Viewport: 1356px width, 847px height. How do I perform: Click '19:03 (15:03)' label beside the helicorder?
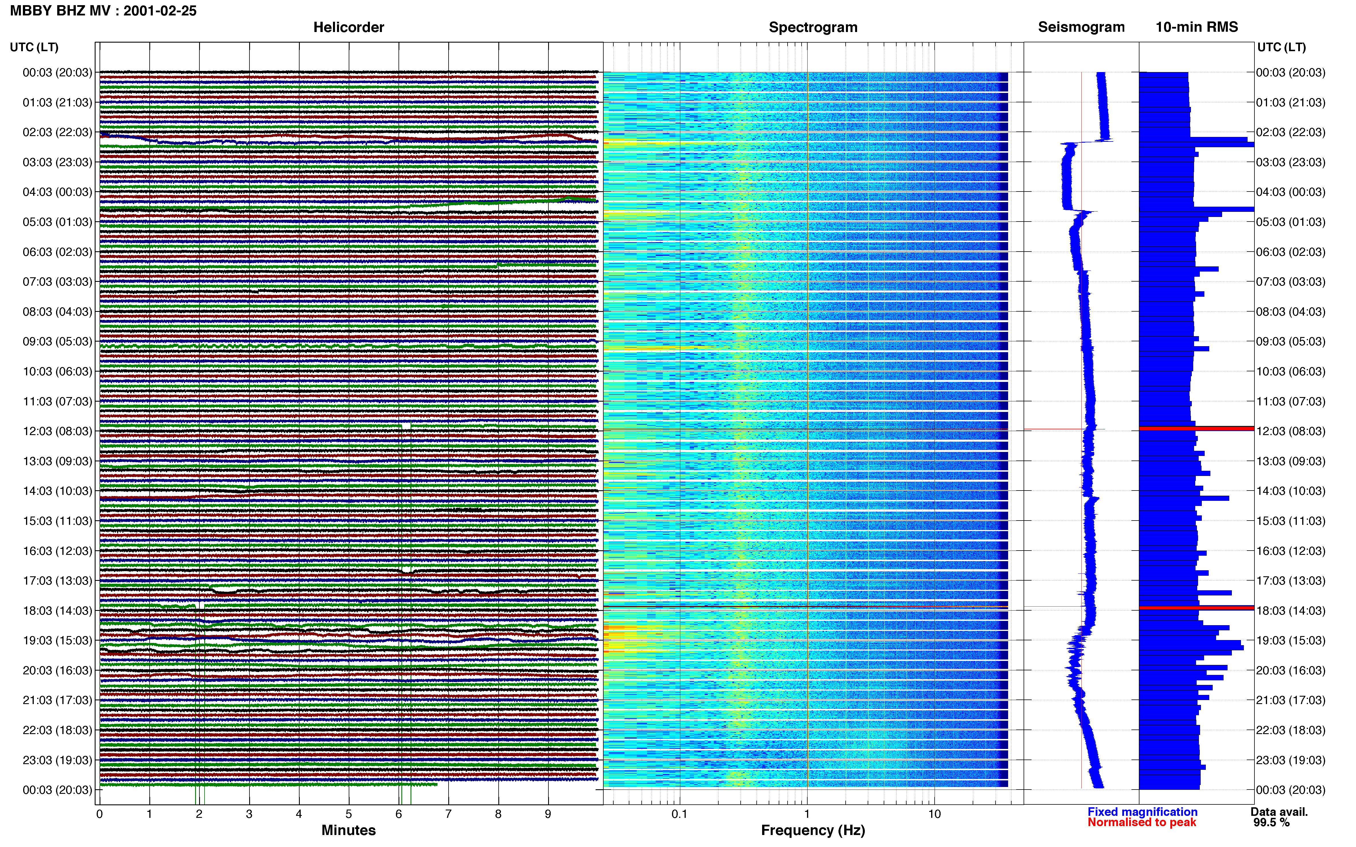(x=57, y=640)
